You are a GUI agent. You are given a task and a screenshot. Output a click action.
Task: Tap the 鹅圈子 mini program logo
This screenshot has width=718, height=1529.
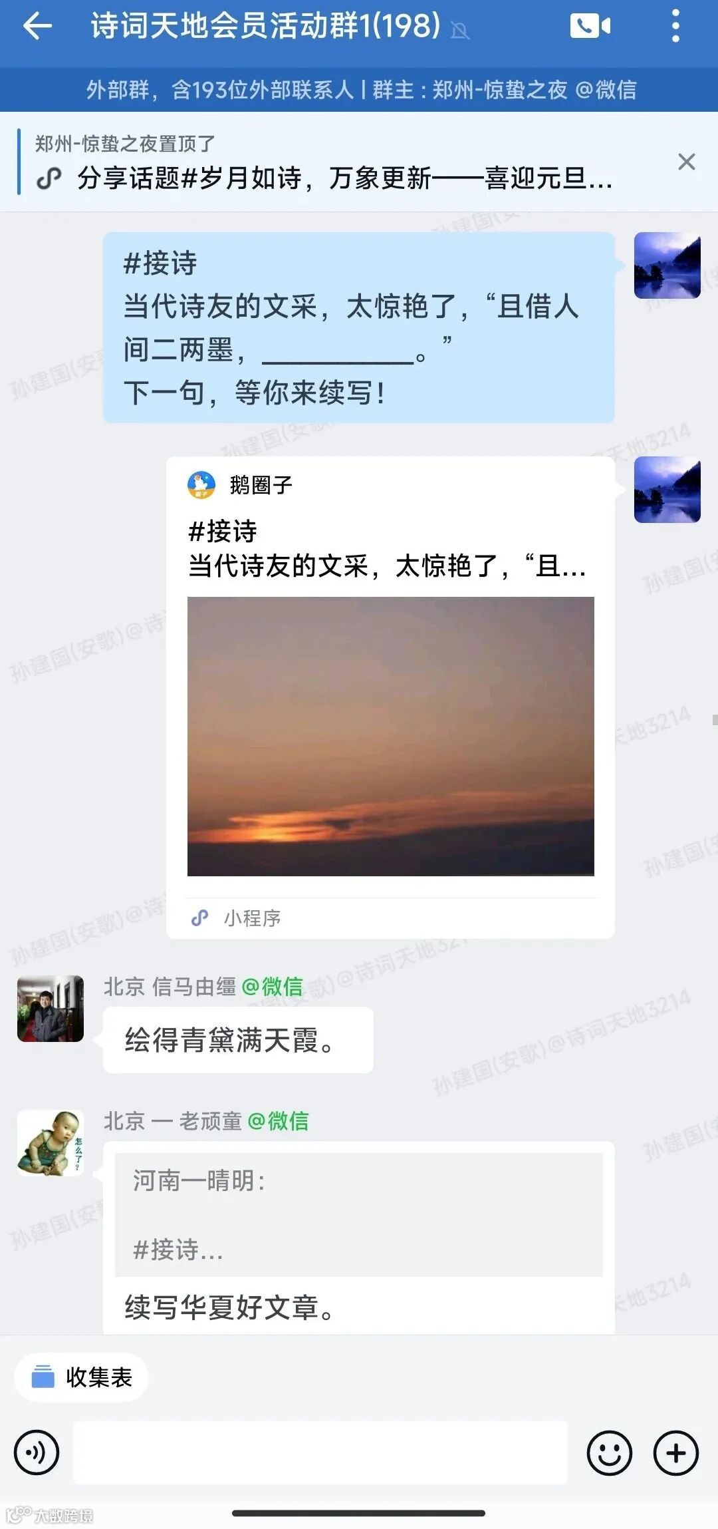pyautogui.click(x=201, y=485)
